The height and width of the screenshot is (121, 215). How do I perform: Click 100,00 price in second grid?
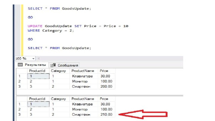click(106, 109)
